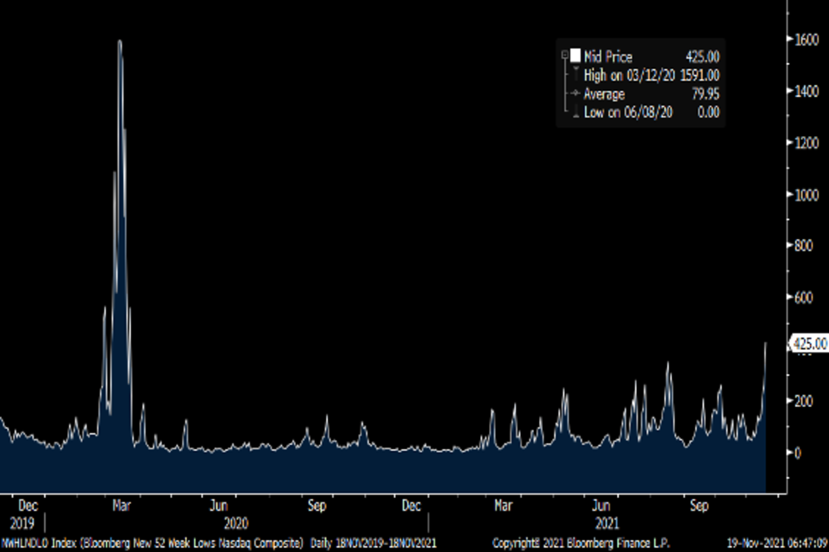The height and width of the screenshot is (552, 829).
Task: Click the 2021 year label on x-axis
Action: click(606, 524)
